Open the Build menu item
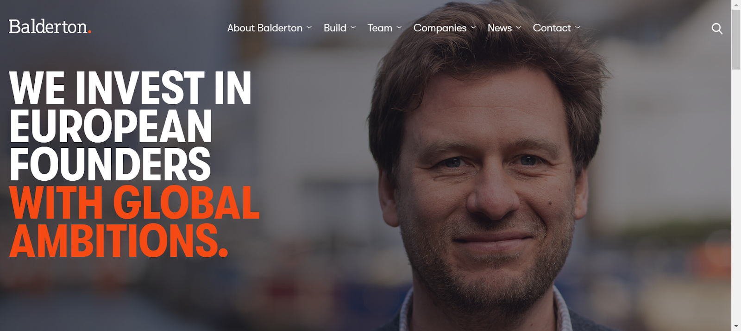This screenshot has width=741, height=331. 335,28
